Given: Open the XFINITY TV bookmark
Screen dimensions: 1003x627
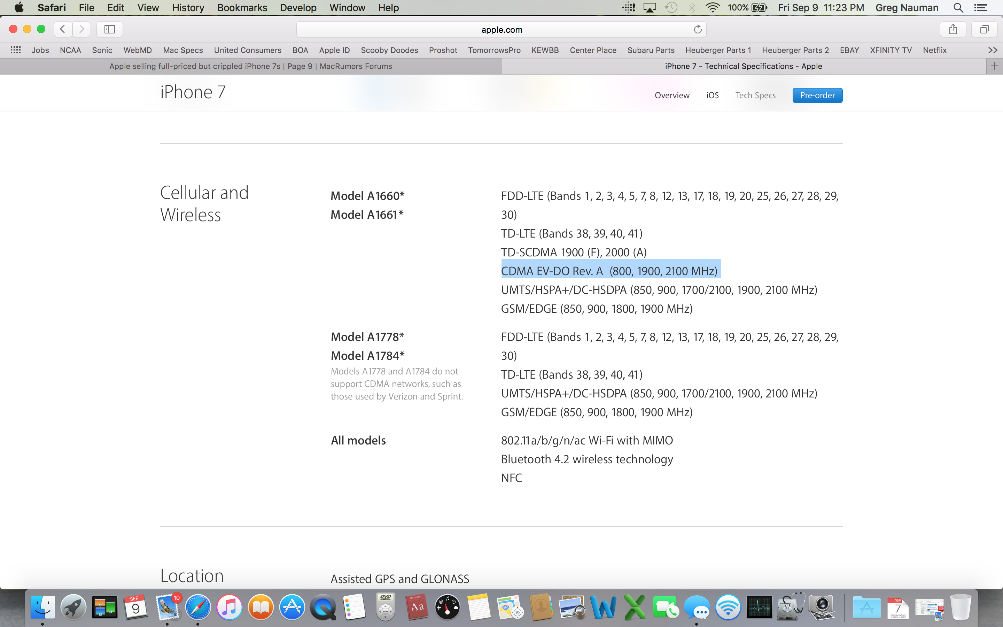Looking at the screenshot, I should 891,50.
